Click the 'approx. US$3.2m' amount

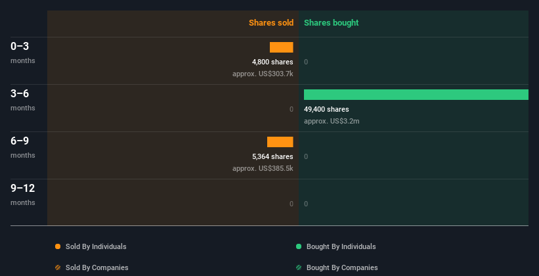[x=332, y=121]
